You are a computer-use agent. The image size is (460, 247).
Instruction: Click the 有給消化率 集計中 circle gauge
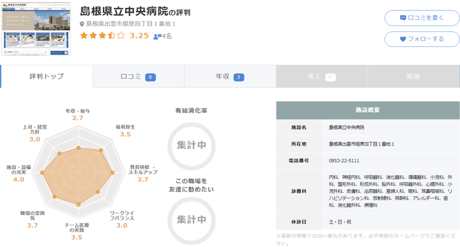[191, 145]
